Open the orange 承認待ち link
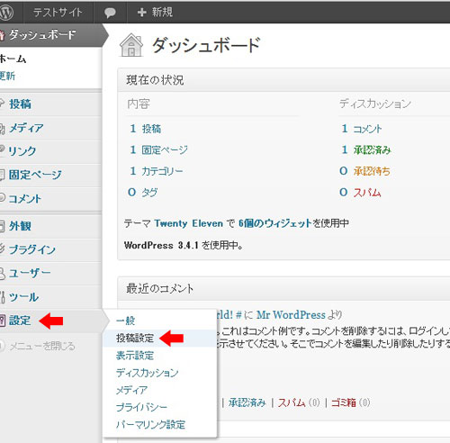450x443 pixels. [x=372, y=171]
